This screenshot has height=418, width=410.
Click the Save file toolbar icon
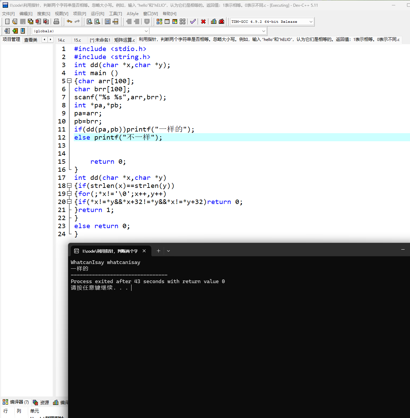pos(23,21)
